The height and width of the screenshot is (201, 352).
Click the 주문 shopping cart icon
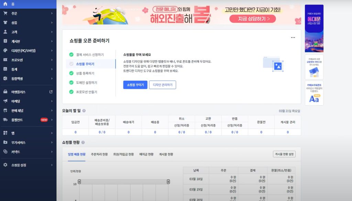click(x=5, y=13)
